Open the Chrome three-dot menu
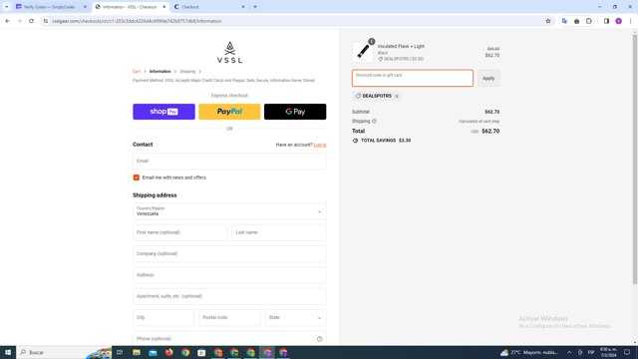 [x=630, y=21]
